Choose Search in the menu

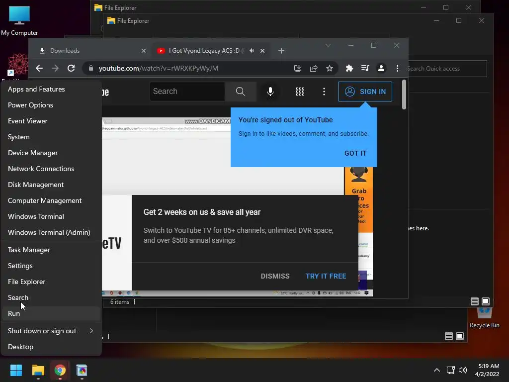pos(51,297)
